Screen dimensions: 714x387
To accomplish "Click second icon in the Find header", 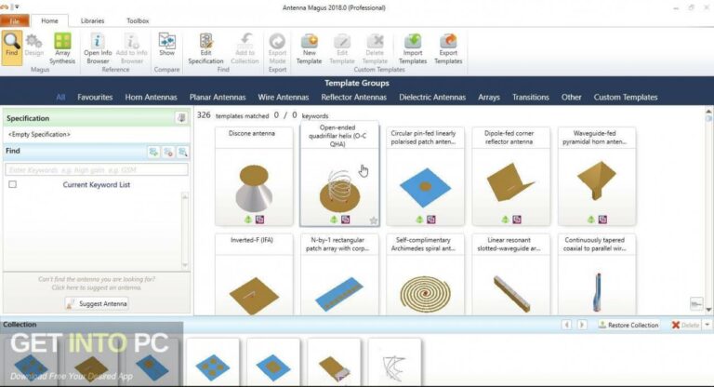I will pyautogui.click(x=168, y=152).
